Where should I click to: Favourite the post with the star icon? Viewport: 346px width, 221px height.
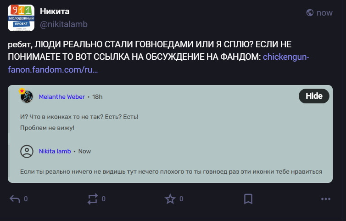(x=170, y=199)
